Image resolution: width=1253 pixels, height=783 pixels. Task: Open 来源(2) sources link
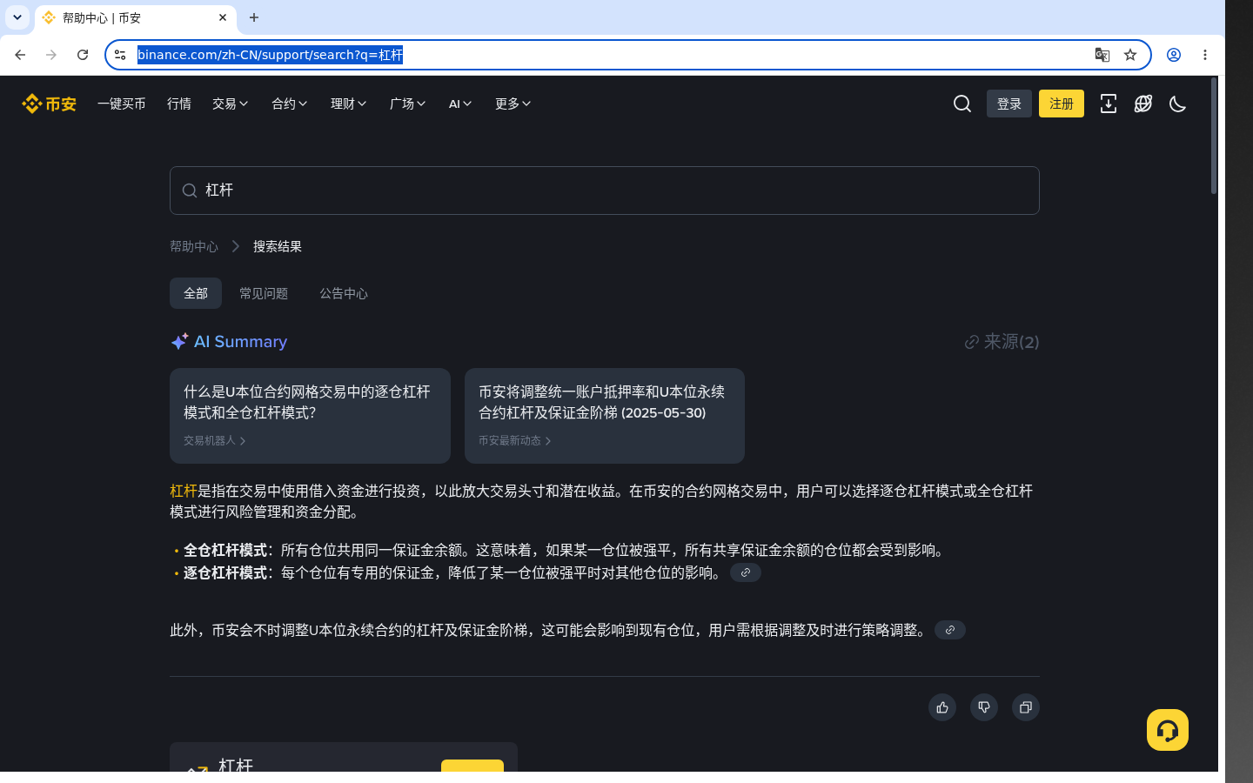tap(1002, 342)
